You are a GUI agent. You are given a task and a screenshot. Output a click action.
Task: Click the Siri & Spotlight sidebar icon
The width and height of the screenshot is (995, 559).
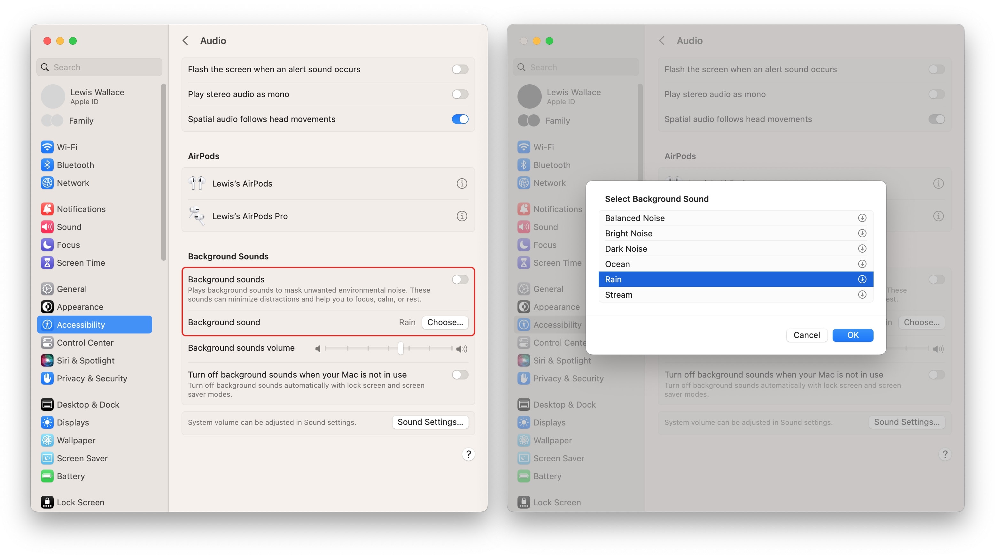point(47,361)
